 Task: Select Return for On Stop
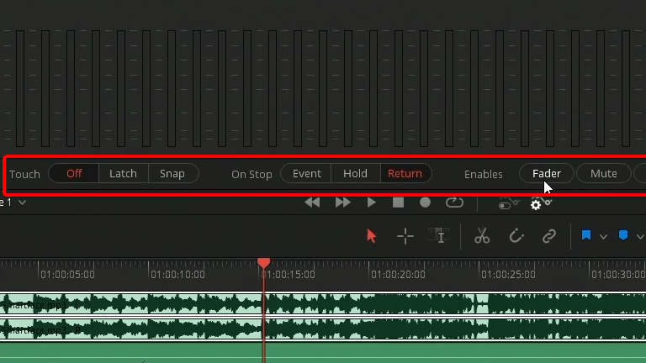tap(405, 173)
